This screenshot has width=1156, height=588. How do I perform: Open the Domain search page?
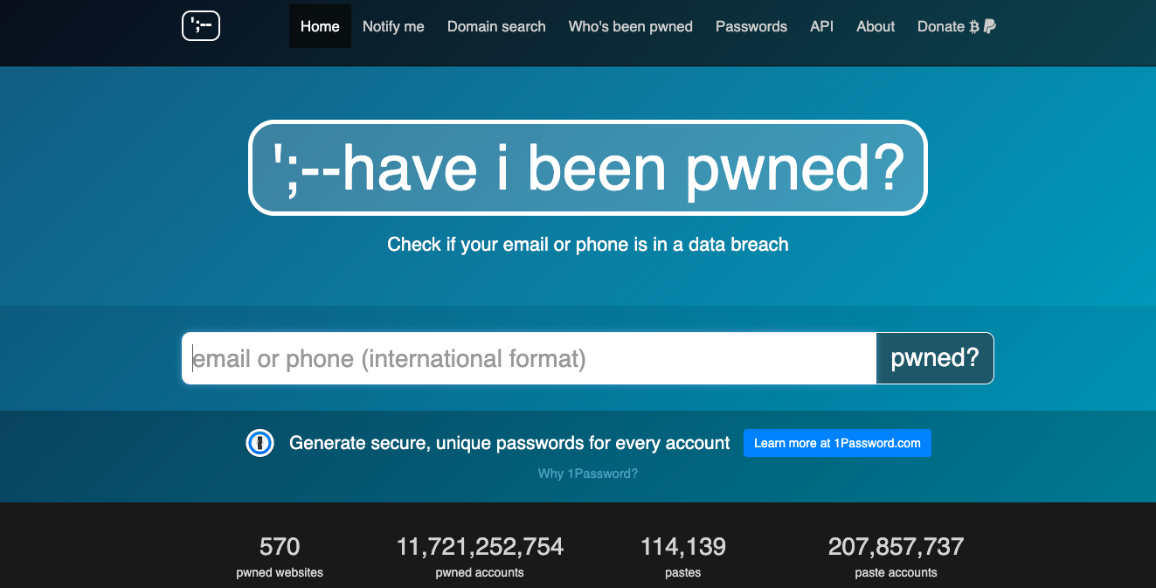click(496, 26)
